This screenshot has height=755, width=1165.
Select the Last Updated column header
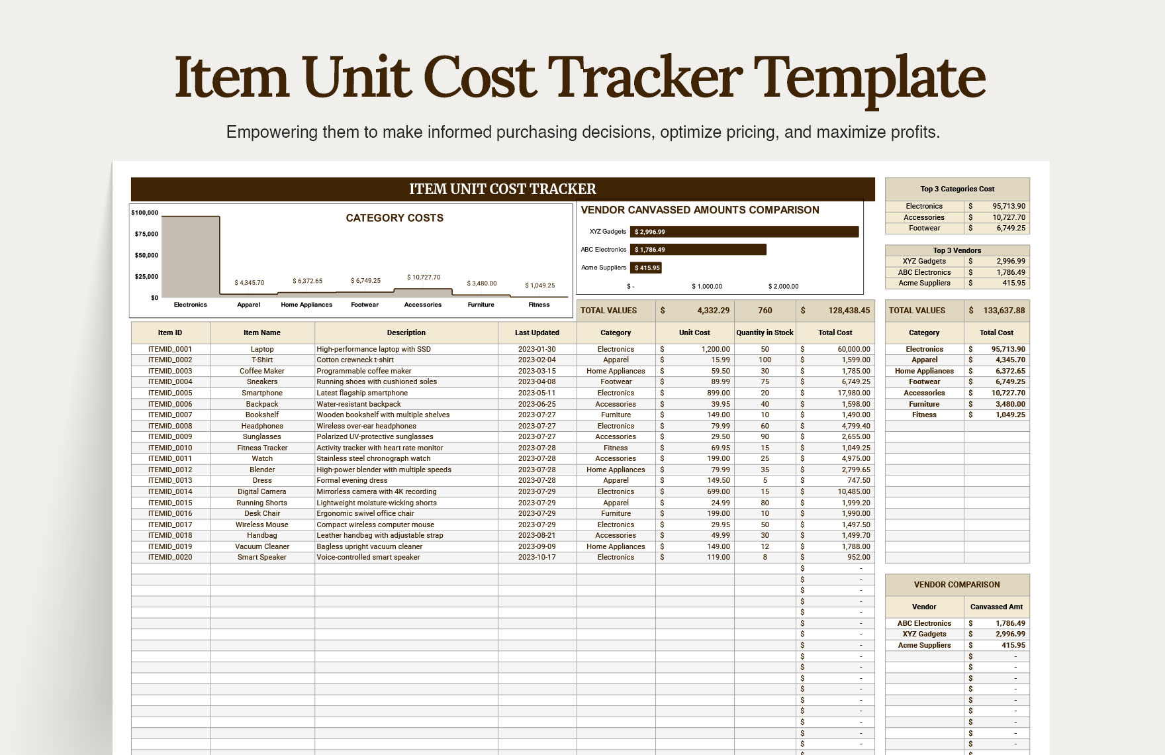(x=537, y=332)
